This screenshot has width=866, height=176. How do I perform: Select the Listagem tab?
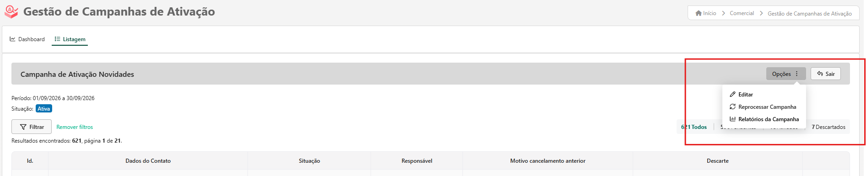click(70, 39)
